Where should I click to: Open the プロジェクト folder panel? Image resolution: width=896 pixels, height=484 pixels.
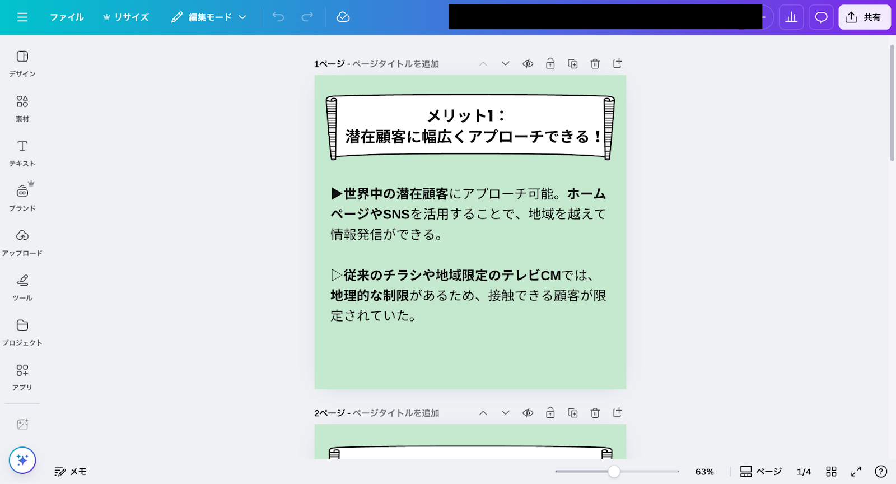(22, 333)
